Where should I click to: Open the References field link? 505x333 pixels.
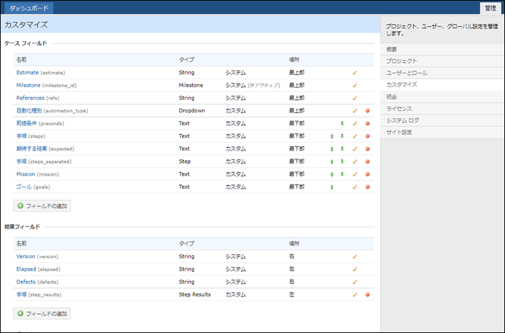pos(30,98)
